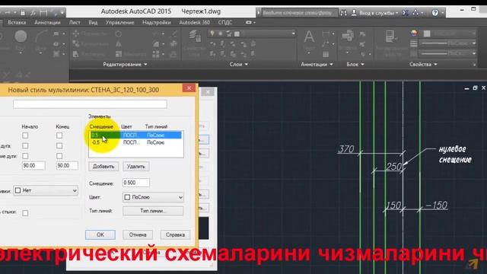The width and height of the screenshot is (487, 274).
Task: Enable Конец checkbox in the дуга row
Action: tap(59, 145)
